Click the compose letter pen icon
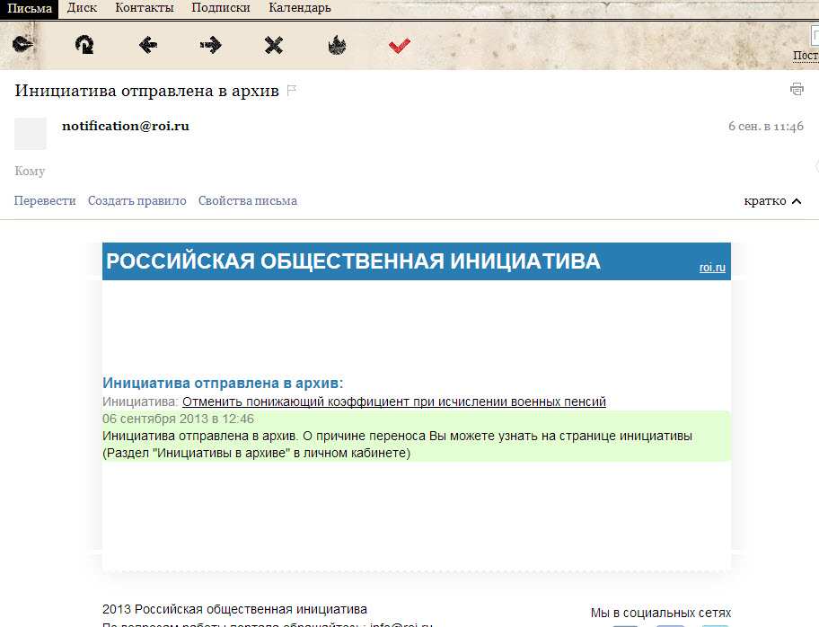The image size is (819, 627). (22, 45)
